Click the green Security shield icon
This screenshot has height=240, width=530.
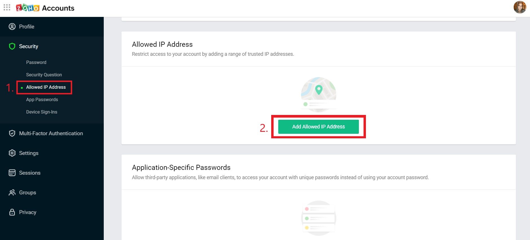point(12,46)
